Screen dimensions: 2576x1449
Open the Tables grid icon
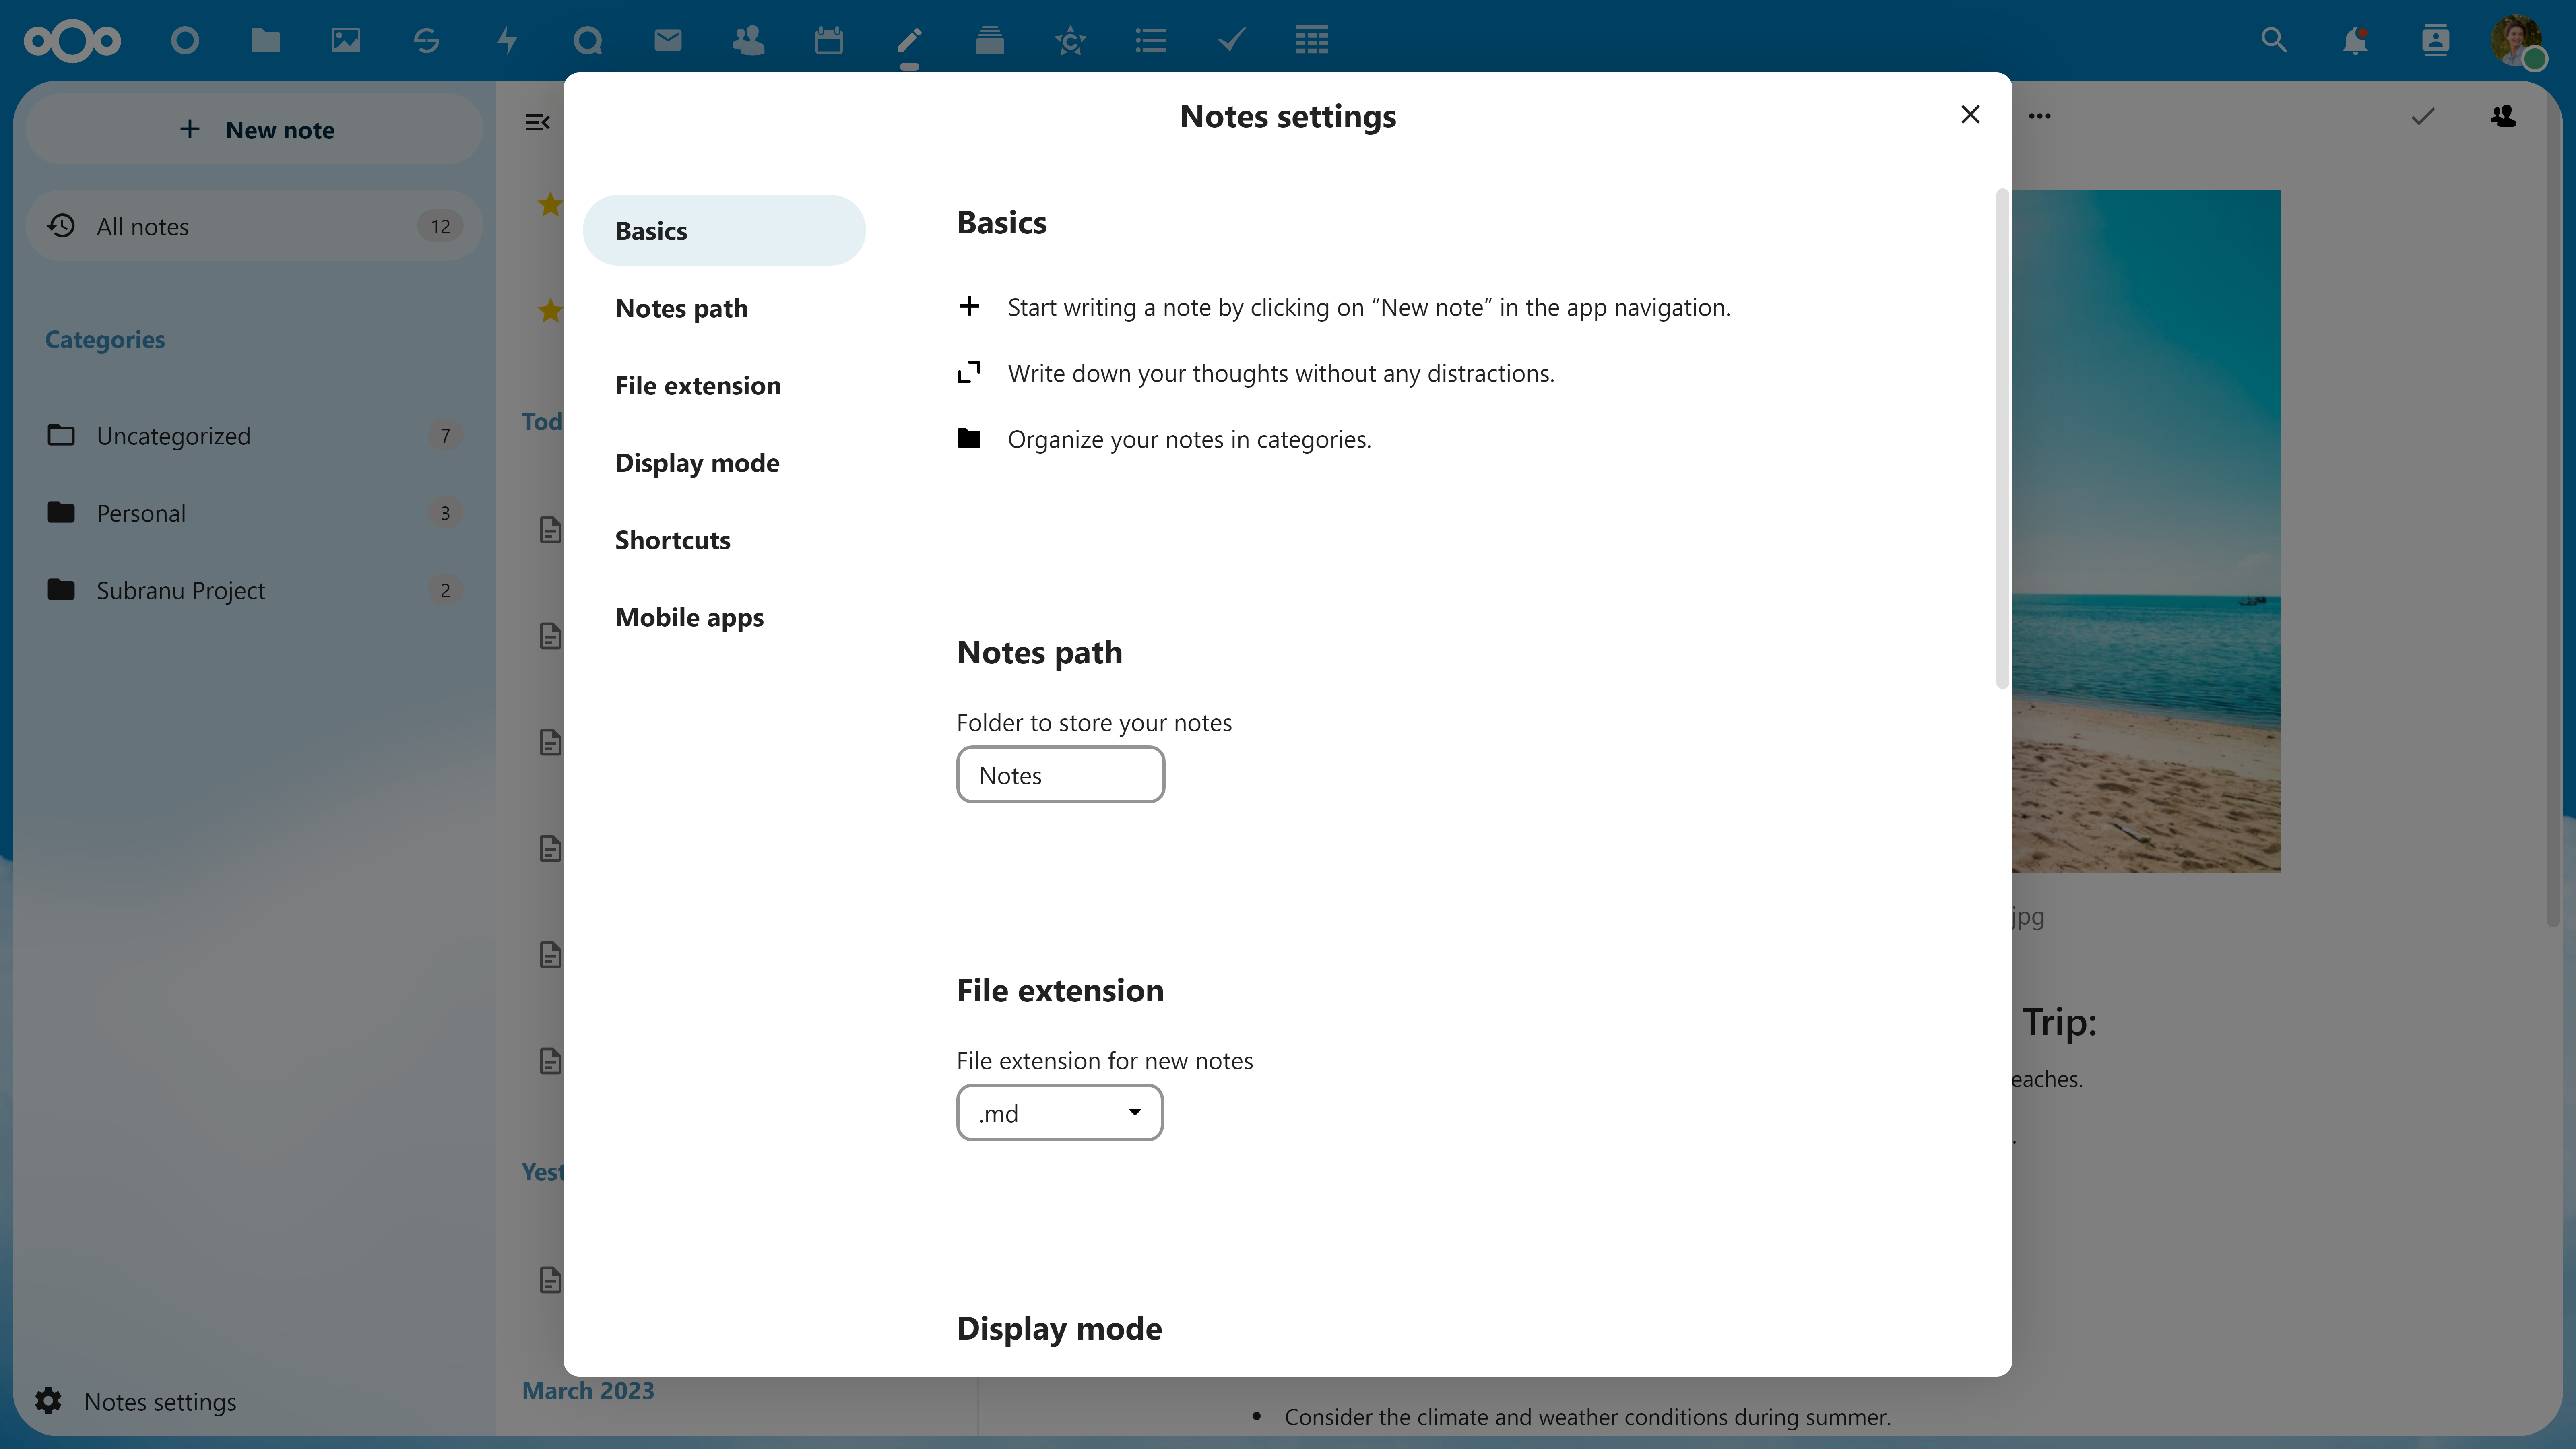1312,40
